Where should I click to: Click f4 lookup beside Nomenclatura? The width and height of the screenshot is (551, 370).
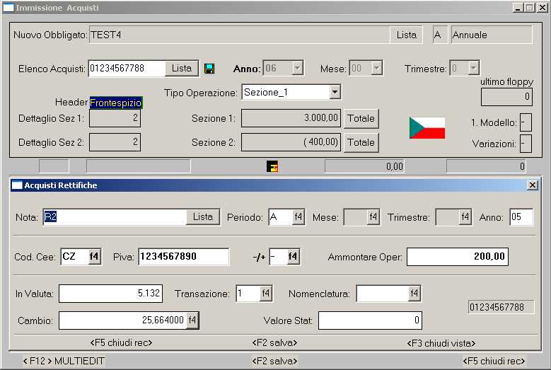coord(414,293)
